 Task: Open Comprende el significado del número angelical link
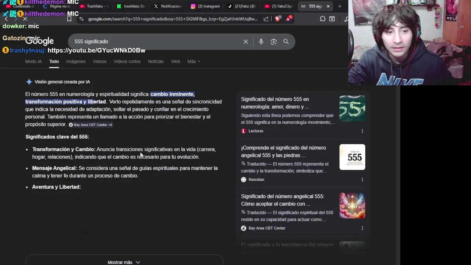point(283,152)
